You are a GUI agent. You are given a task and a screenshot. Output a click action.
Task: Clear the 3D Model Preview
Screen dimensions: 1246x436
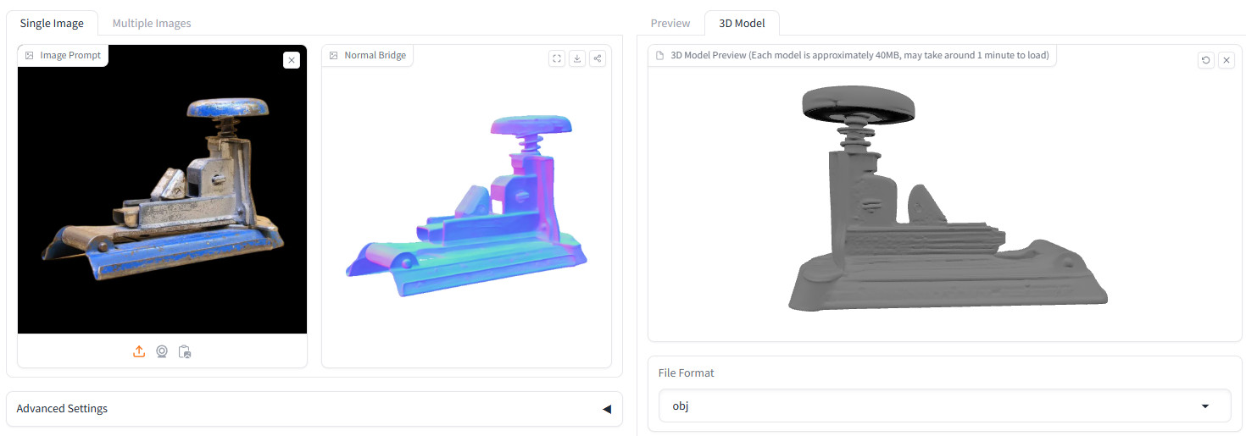1226,60
